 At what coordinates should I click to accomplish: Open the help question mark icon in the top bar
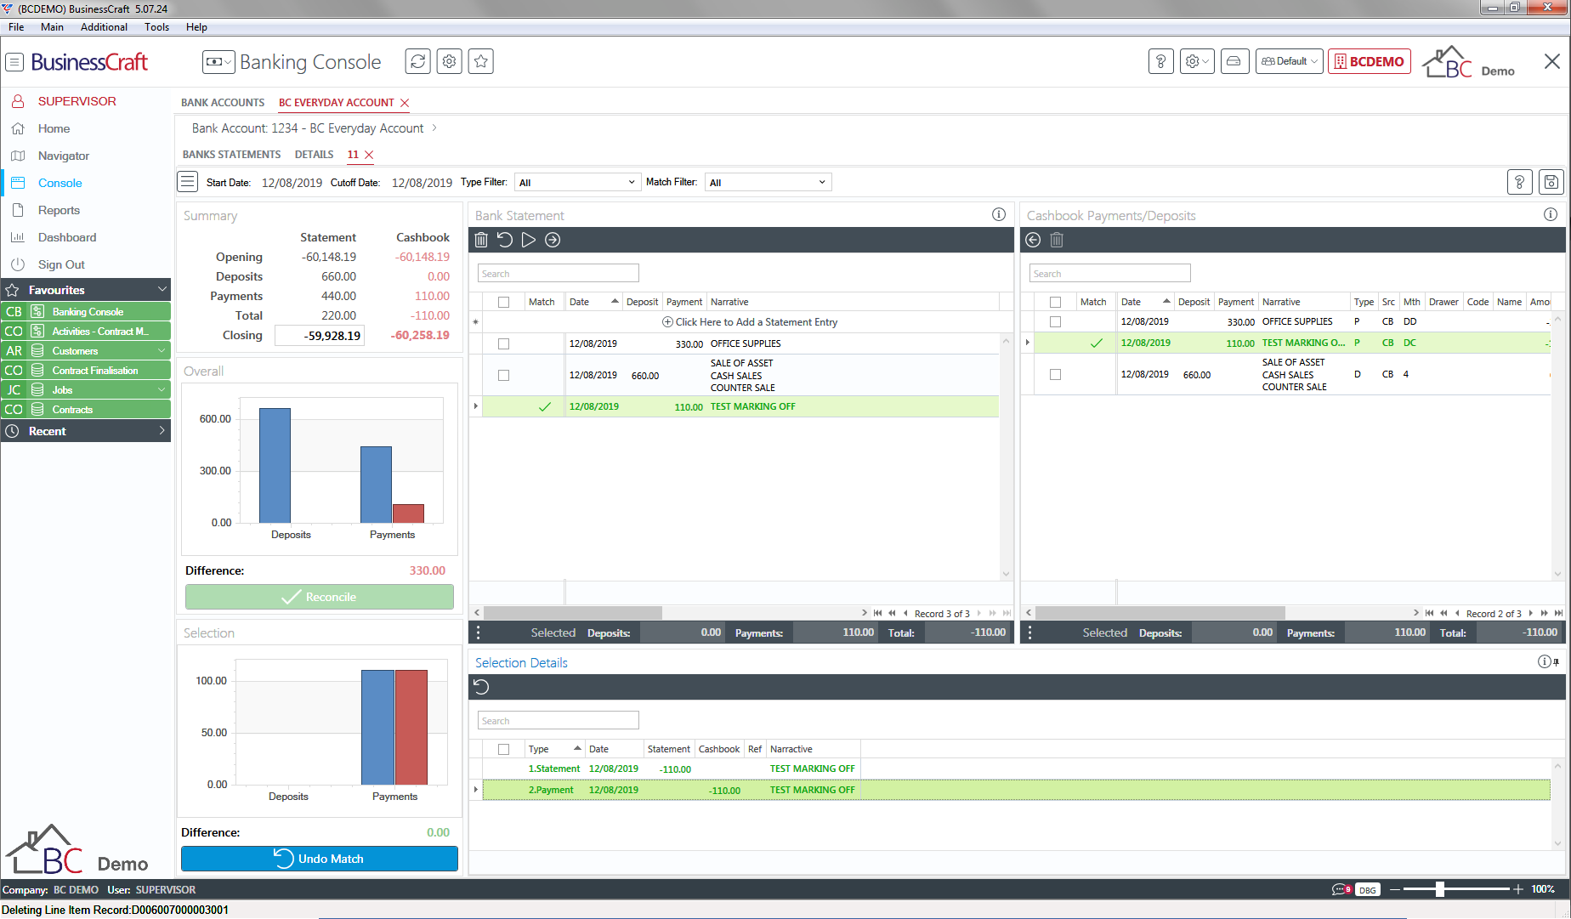1160,61
